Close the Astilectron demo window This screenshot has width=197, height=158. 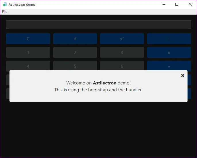(x=190, y=4)
